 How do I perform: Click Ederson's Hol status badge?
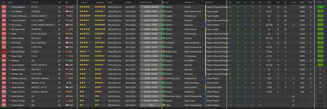4,60
